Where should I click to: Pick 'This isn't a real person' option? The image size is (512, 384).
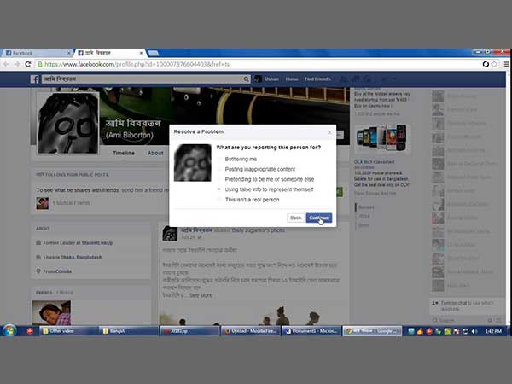coord(220,199)
